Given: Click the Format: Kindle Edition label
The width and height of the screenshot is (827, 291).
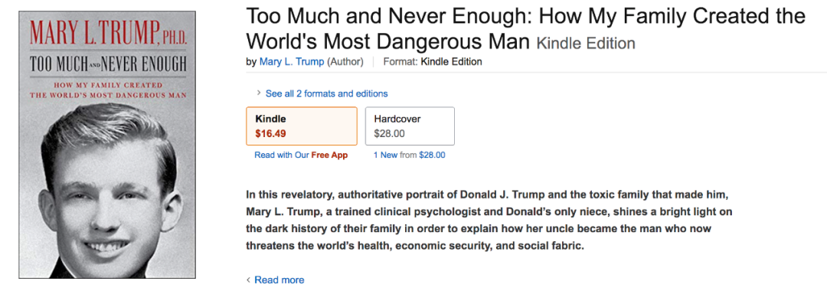Looking at the screenshot, I should (433, 62).
